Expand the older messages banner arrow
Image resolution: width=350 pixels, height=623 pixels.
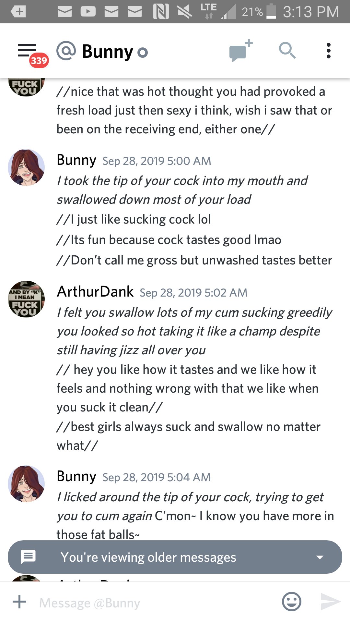(x=320, y=557)
